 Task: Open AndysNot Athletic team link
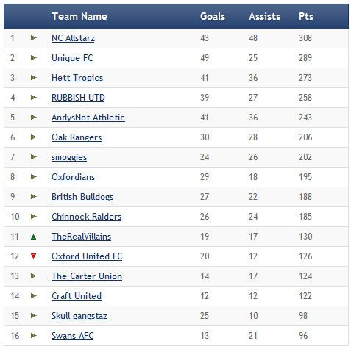pyautogui.click(x=88, y=118)
